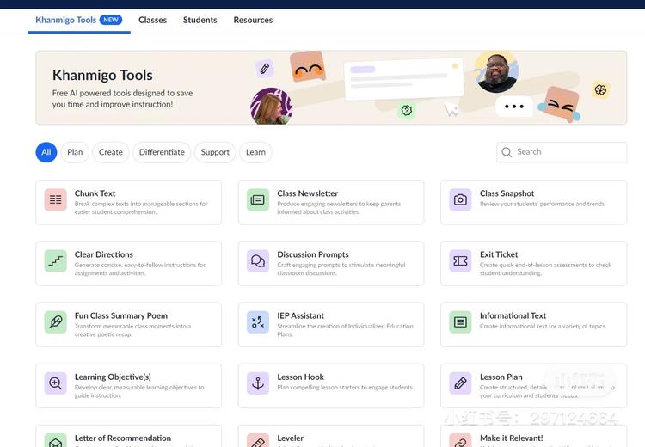Click the Lesson Plan pencil icon
The height and width of the screenshot is (447, 645).
coord(460,383)
